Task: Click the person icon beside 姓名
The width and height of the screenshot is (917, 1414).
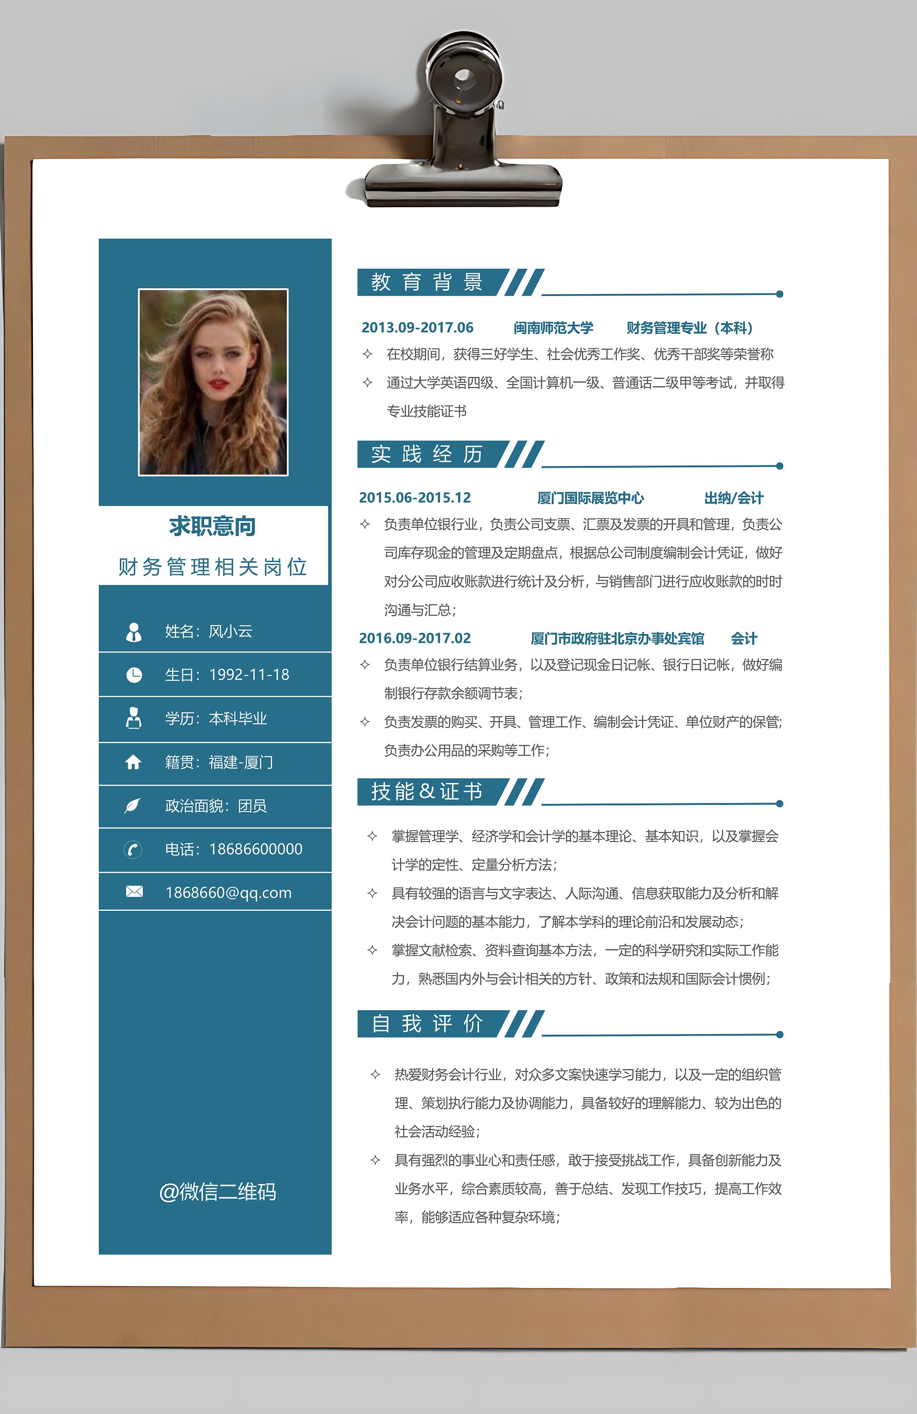Action: click(134, 632)
